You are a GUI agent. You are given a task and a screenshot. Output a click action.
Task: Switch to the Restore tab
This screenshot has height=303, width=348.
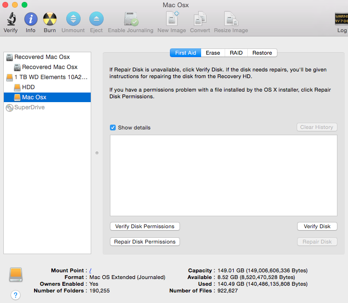[262, 53]
